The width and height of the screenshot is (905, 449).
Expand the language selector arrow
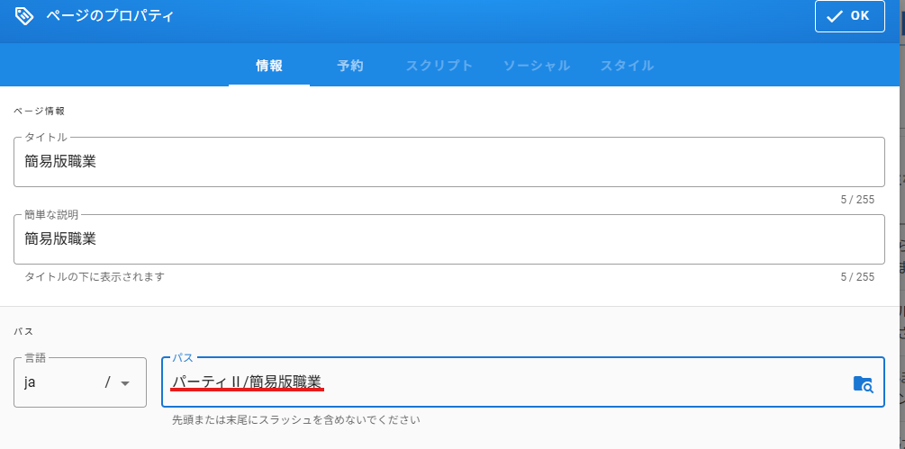point(125,383)
